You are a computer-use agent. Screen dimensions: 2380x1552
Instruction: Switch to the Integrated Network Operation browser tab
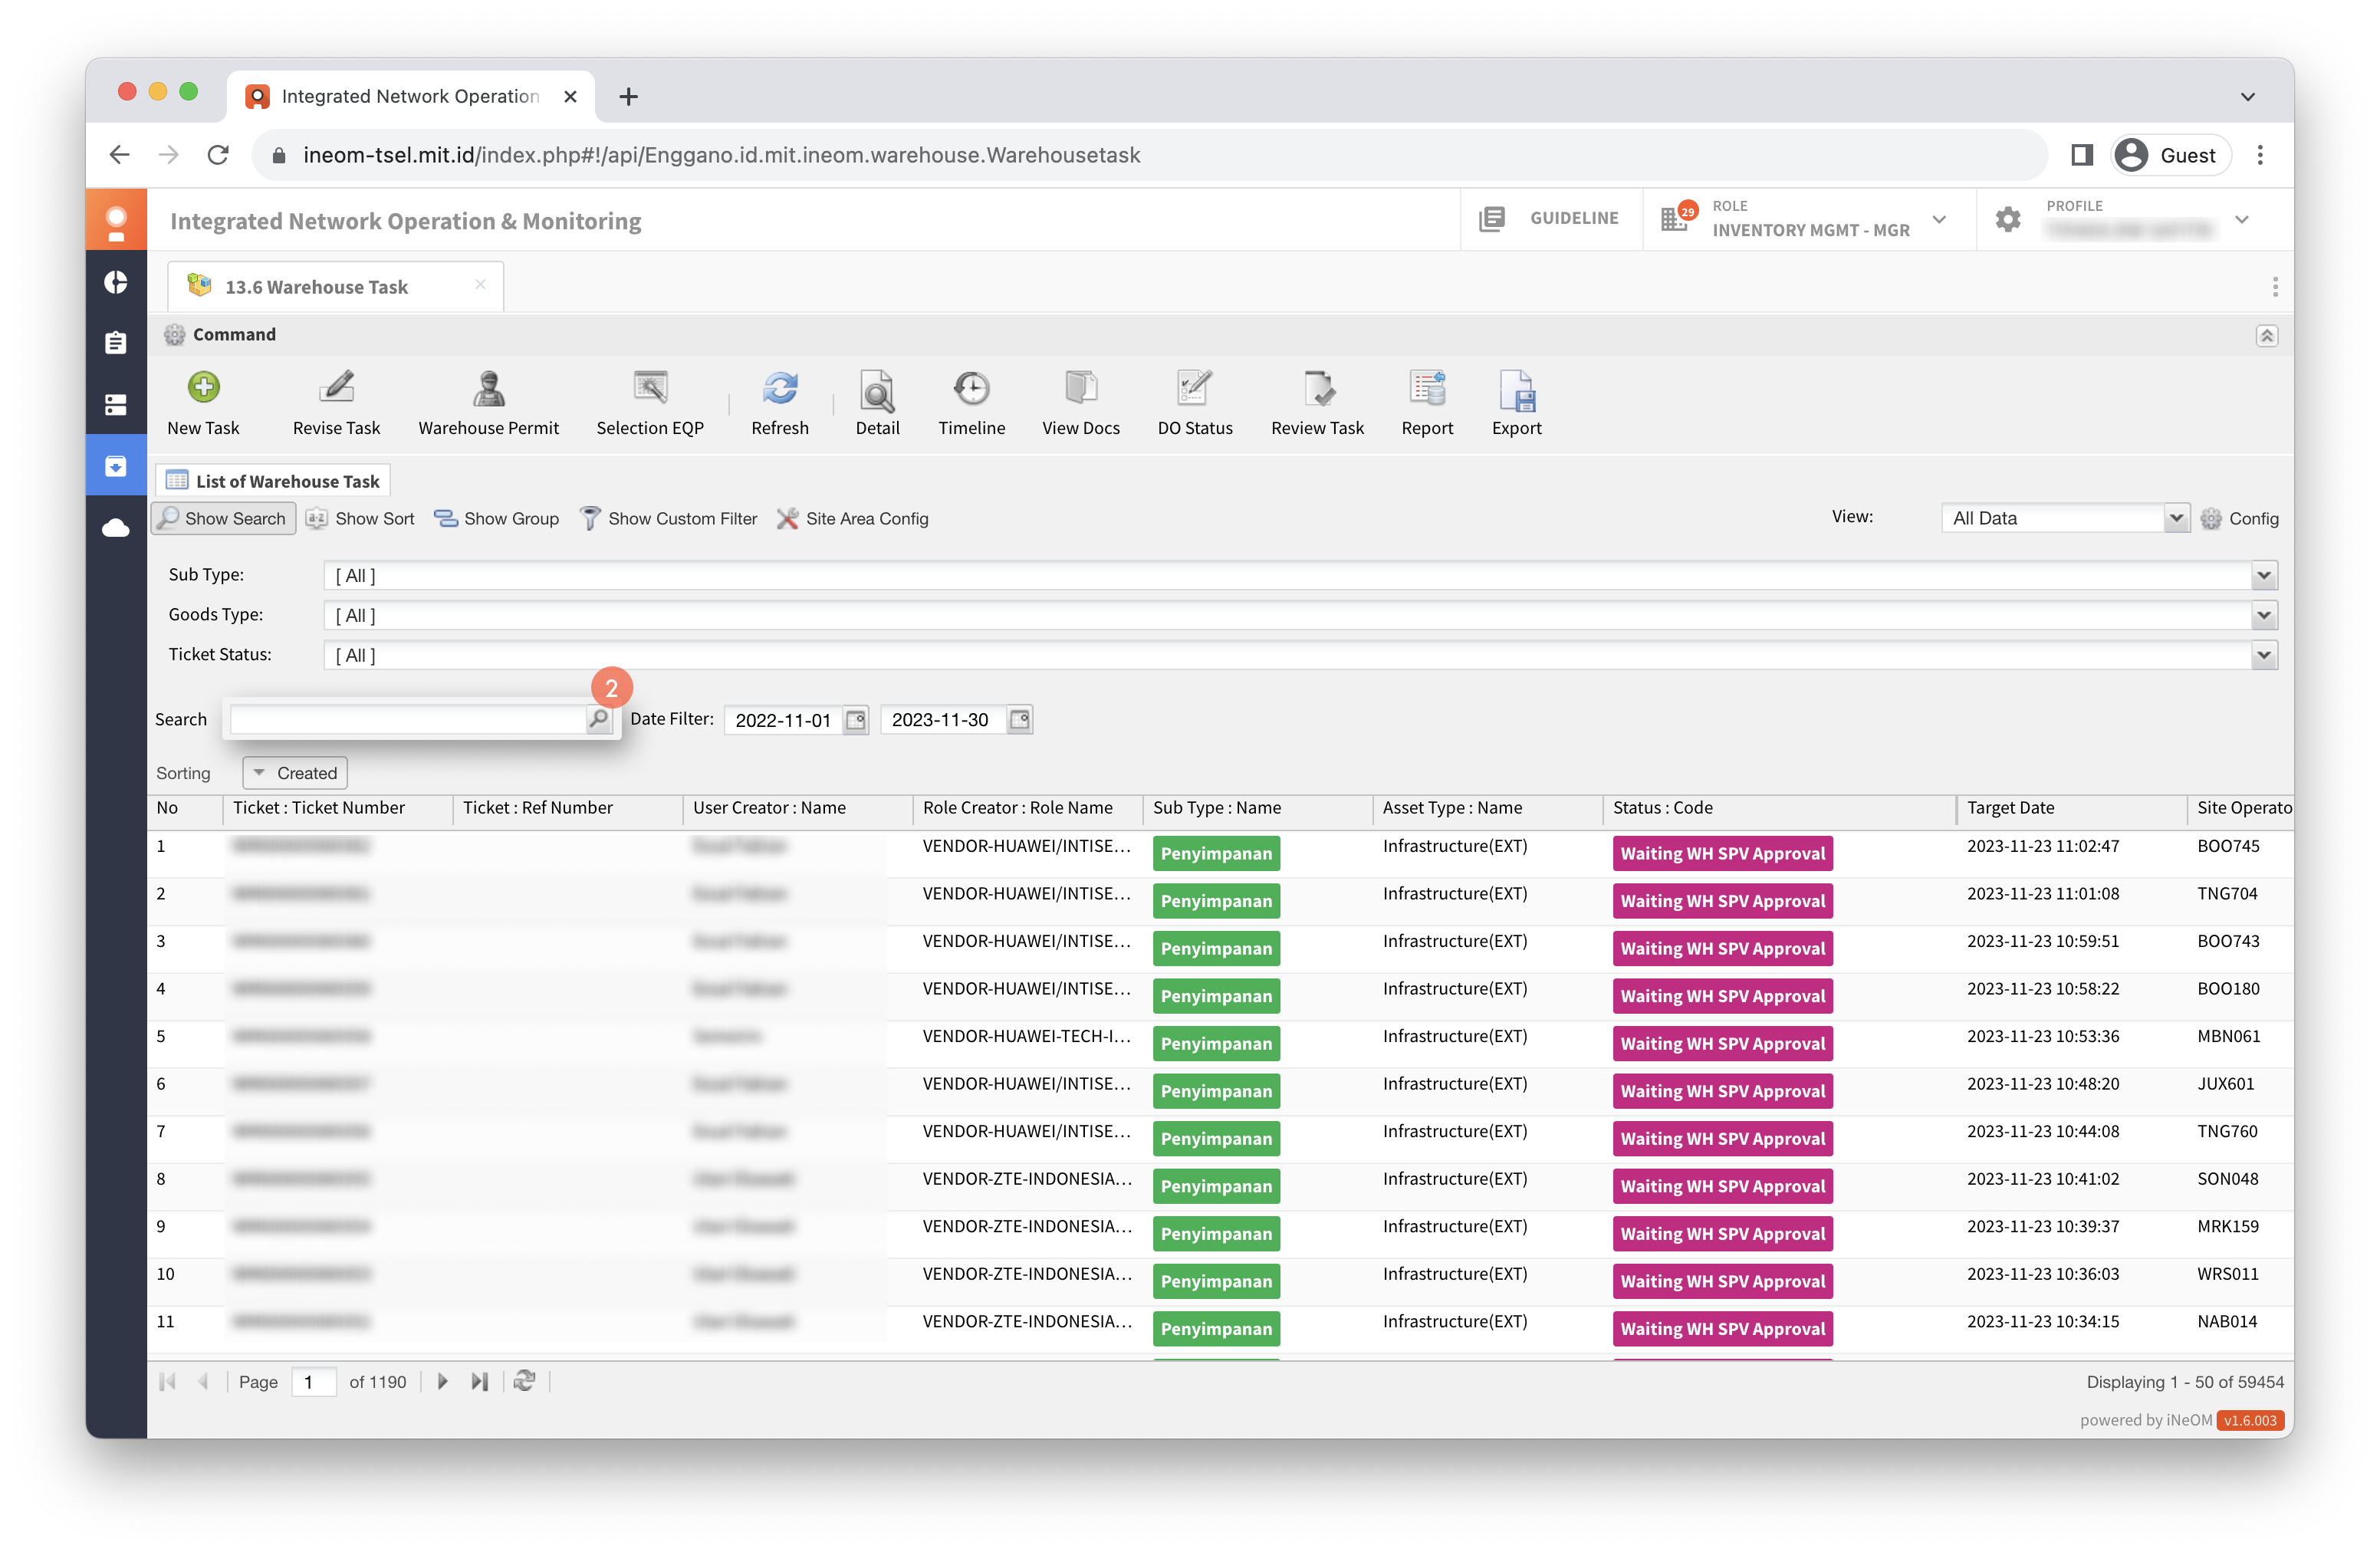(x=410, y=96)
